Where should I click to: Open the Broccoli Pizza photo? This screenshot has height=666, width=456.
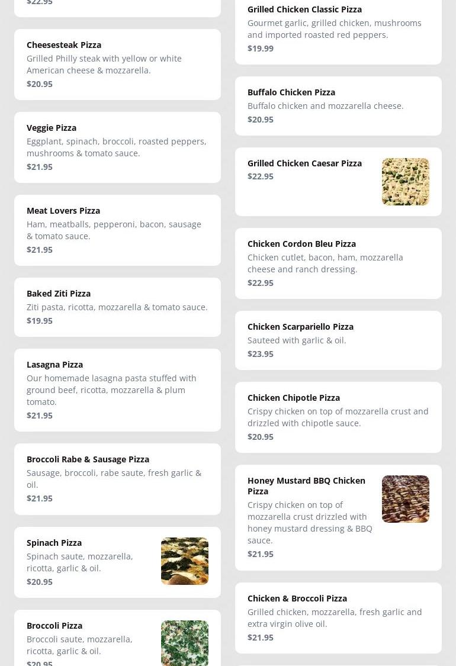coord(184,643)
